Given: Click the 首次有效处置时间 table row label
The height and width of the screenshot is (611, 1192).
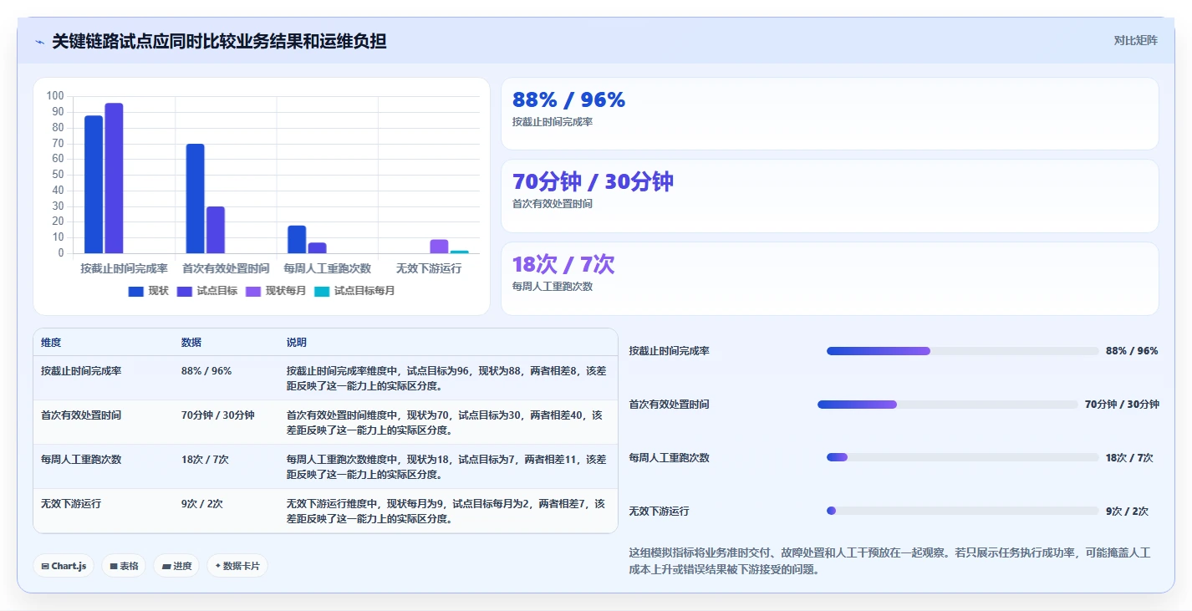Looking at the screenshot, I should 81,415.
